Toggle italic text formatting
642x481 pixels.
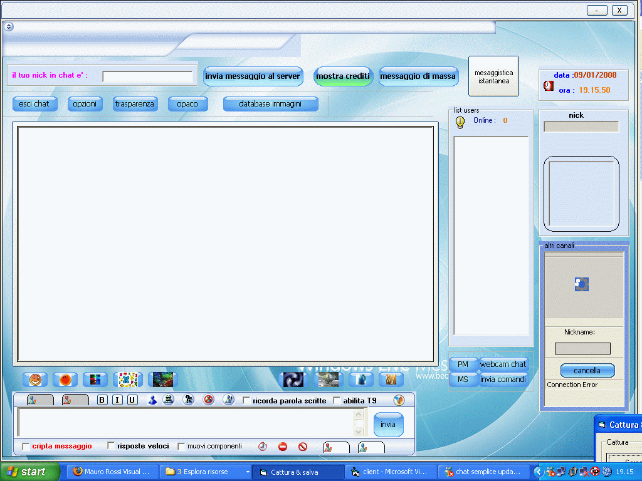[x=117, y=400]
